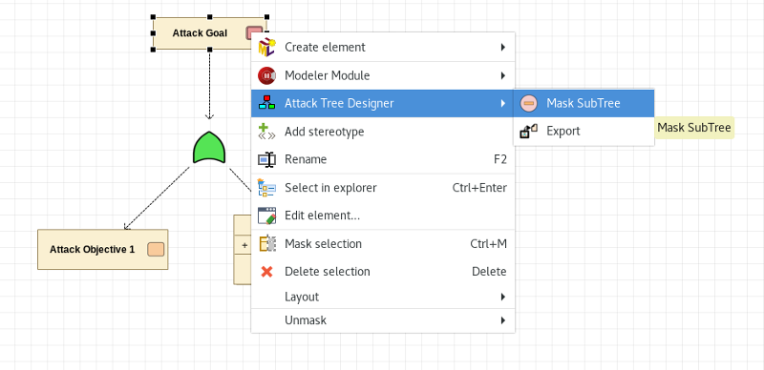The width and height of the screenshot is (764, 370).
Task: Click the top-left selection handle of Attack Goal
Action: coord(154,17)
